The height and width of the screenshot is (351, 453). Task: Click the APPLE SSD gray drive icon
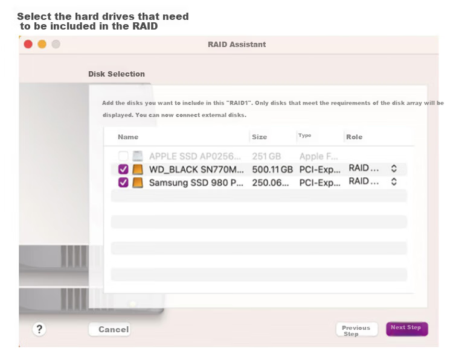click(138, 156)
